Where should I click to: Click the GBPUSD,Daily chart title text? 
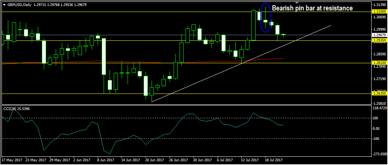click(19, 5)
